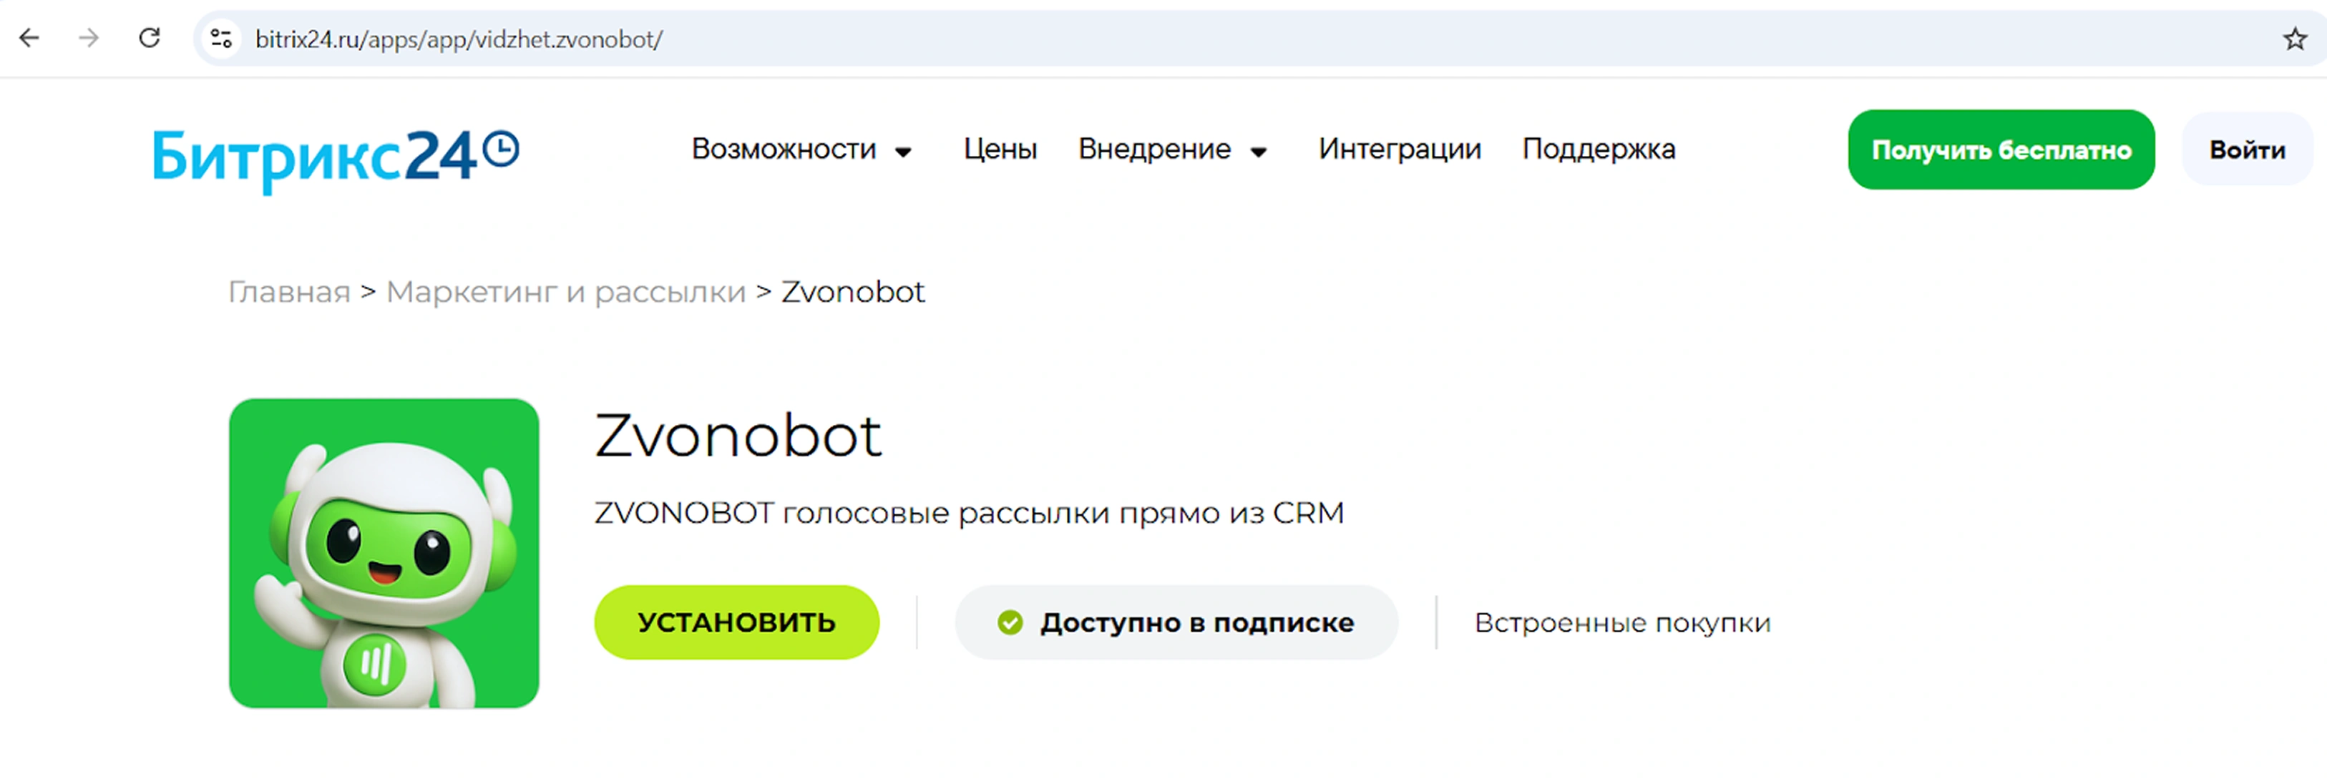Screen dimensions: 2327x784
Task: Click the browser forward arrow
Action: pyautogui.click(x=89, y=38)
